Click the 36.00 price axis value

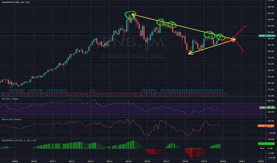pyautogui.click(x=271, y=57)
